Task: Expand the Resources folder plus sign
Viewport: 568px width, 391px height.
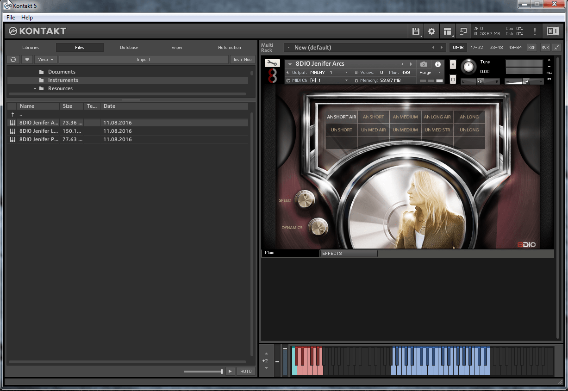Action: (x=35, y=88)
